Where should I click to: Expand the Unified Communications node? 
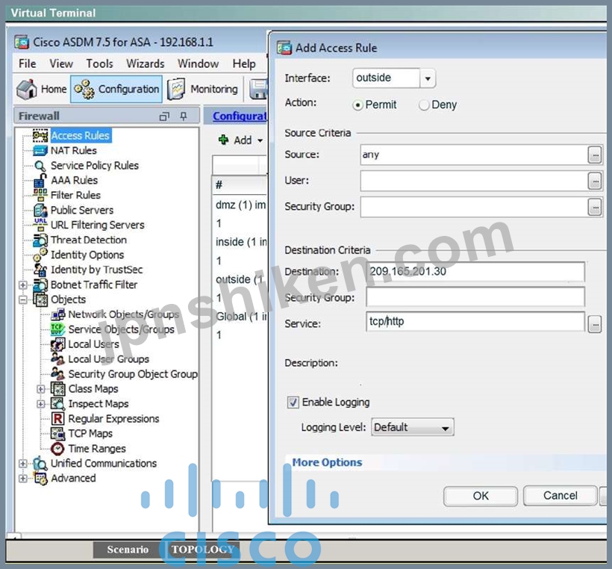coord(22,464)
